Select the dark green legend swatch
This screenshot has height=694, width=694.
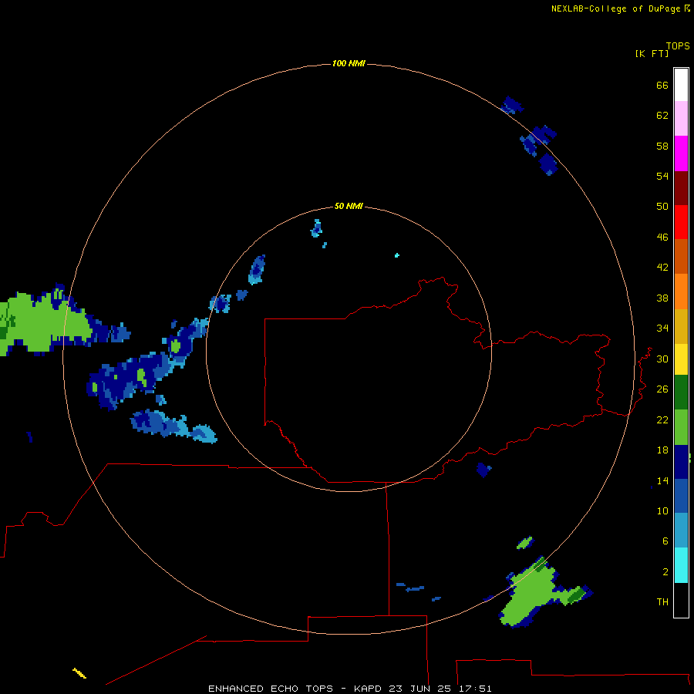click(x=681, y=392)
